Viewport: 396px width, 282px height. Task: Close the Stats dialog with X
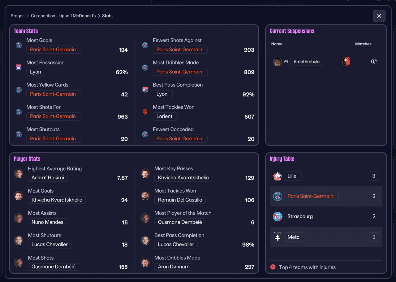coord(379,16)
